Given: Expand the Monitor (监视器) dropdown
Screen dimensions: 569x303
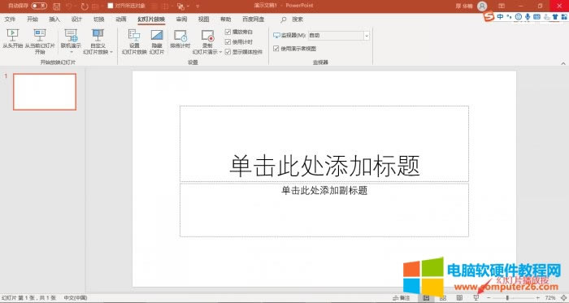Looking at the screenshot, I should 366,36.
